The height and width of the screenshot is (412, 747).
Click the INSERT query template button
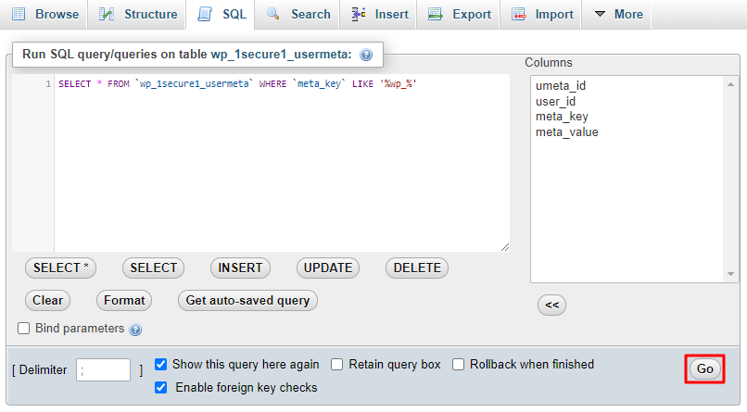[x=240, y=268]
